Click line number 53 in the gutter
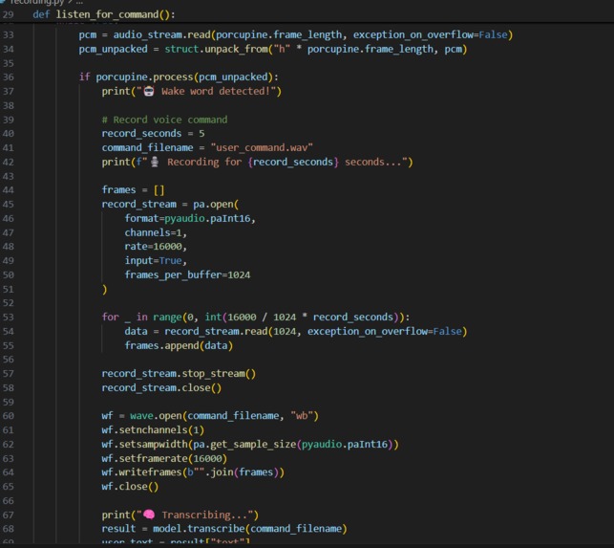 (8, 317)
